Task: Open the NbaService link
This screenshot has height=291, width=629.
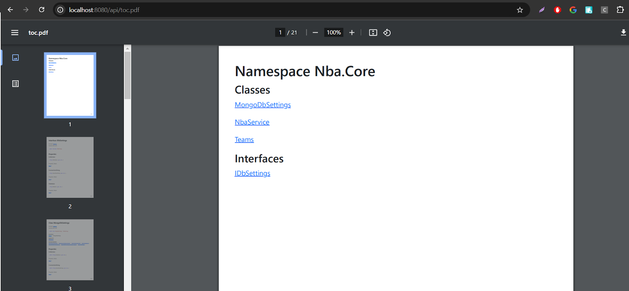Action: pyautogui.click(x=252, y=122)
